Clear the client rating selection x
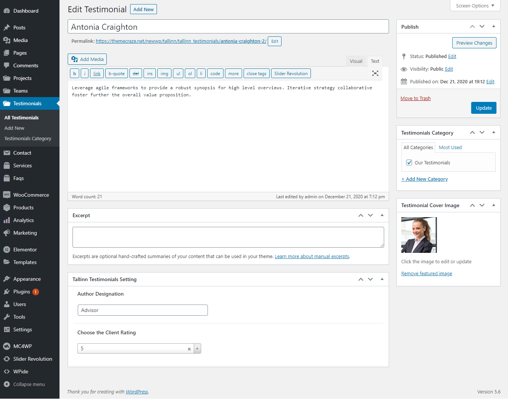The height and width of the screenshot is (399, 508). [189, 349]
